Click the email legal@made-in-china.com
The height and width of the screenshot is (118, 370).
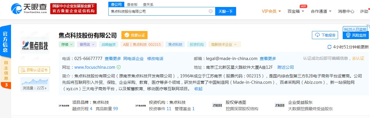232,59
